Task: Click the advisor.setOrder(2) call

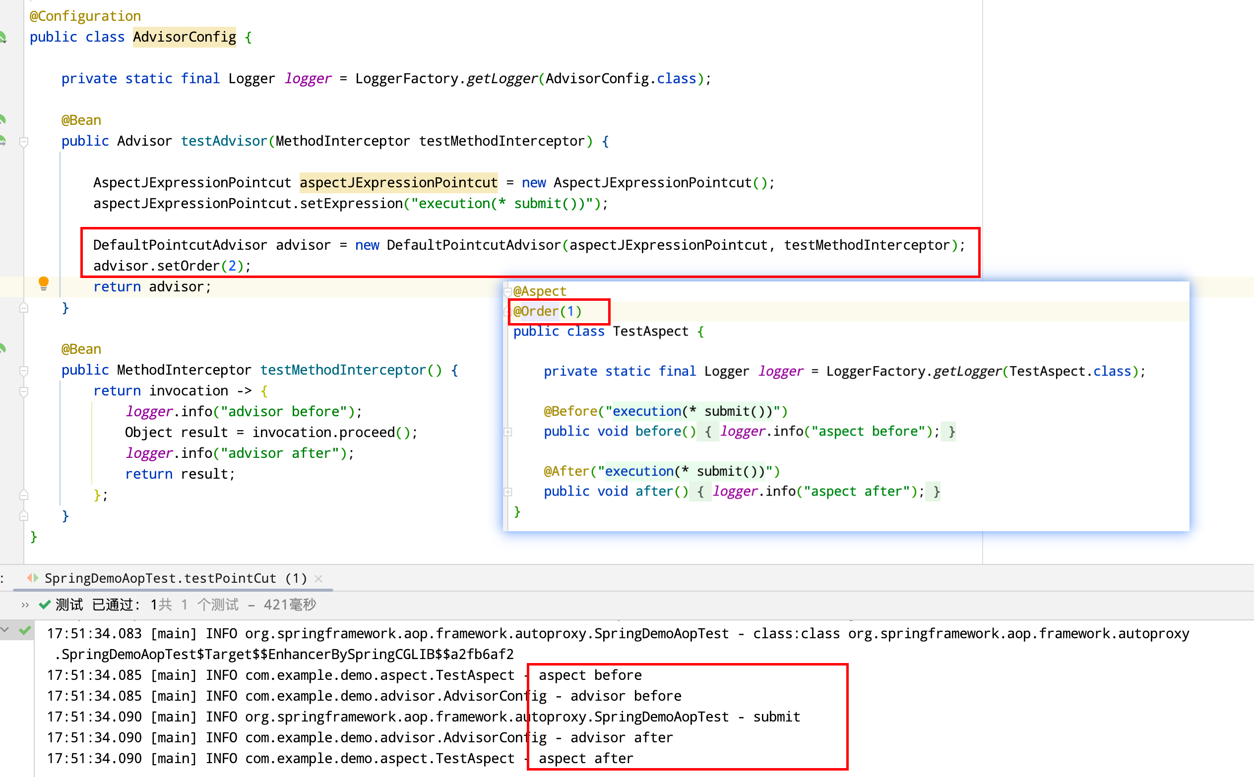Action: point(172,266)
